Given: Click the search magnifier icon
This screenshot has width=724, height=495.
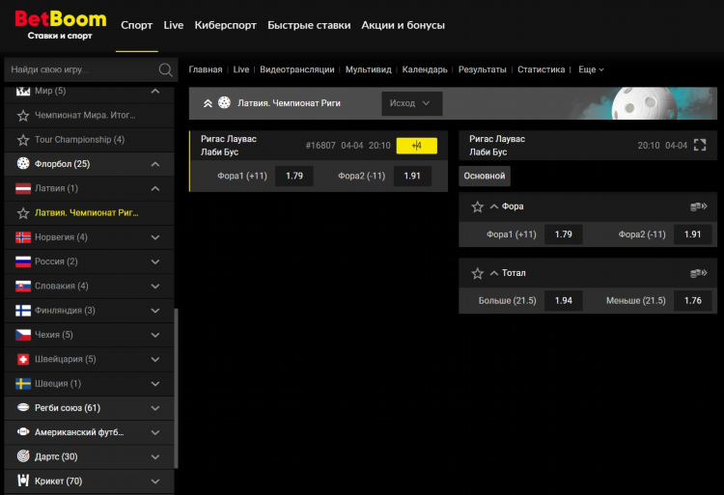Looking at the screenshot, I should (165, 69).
